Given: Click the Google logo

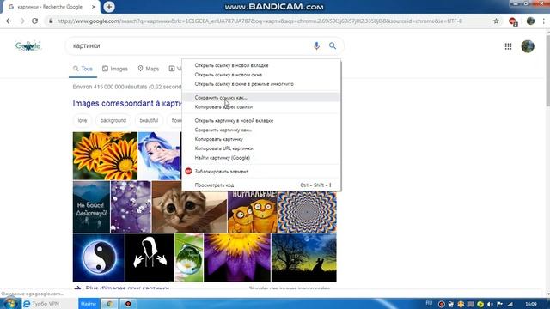Looking at the screenshot, I should click(28, 46).
